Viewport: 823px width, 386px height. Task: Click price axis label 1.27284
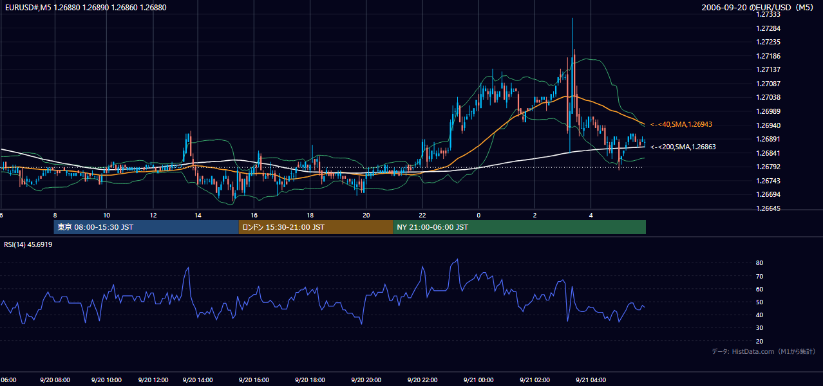coord(768,28)
